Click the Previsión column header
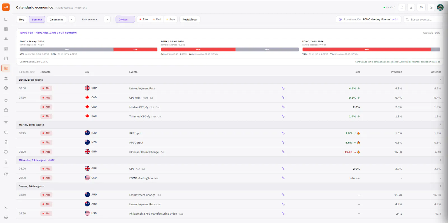The height and width of the screenshot is (223, 448). click(x=396, y=72)
